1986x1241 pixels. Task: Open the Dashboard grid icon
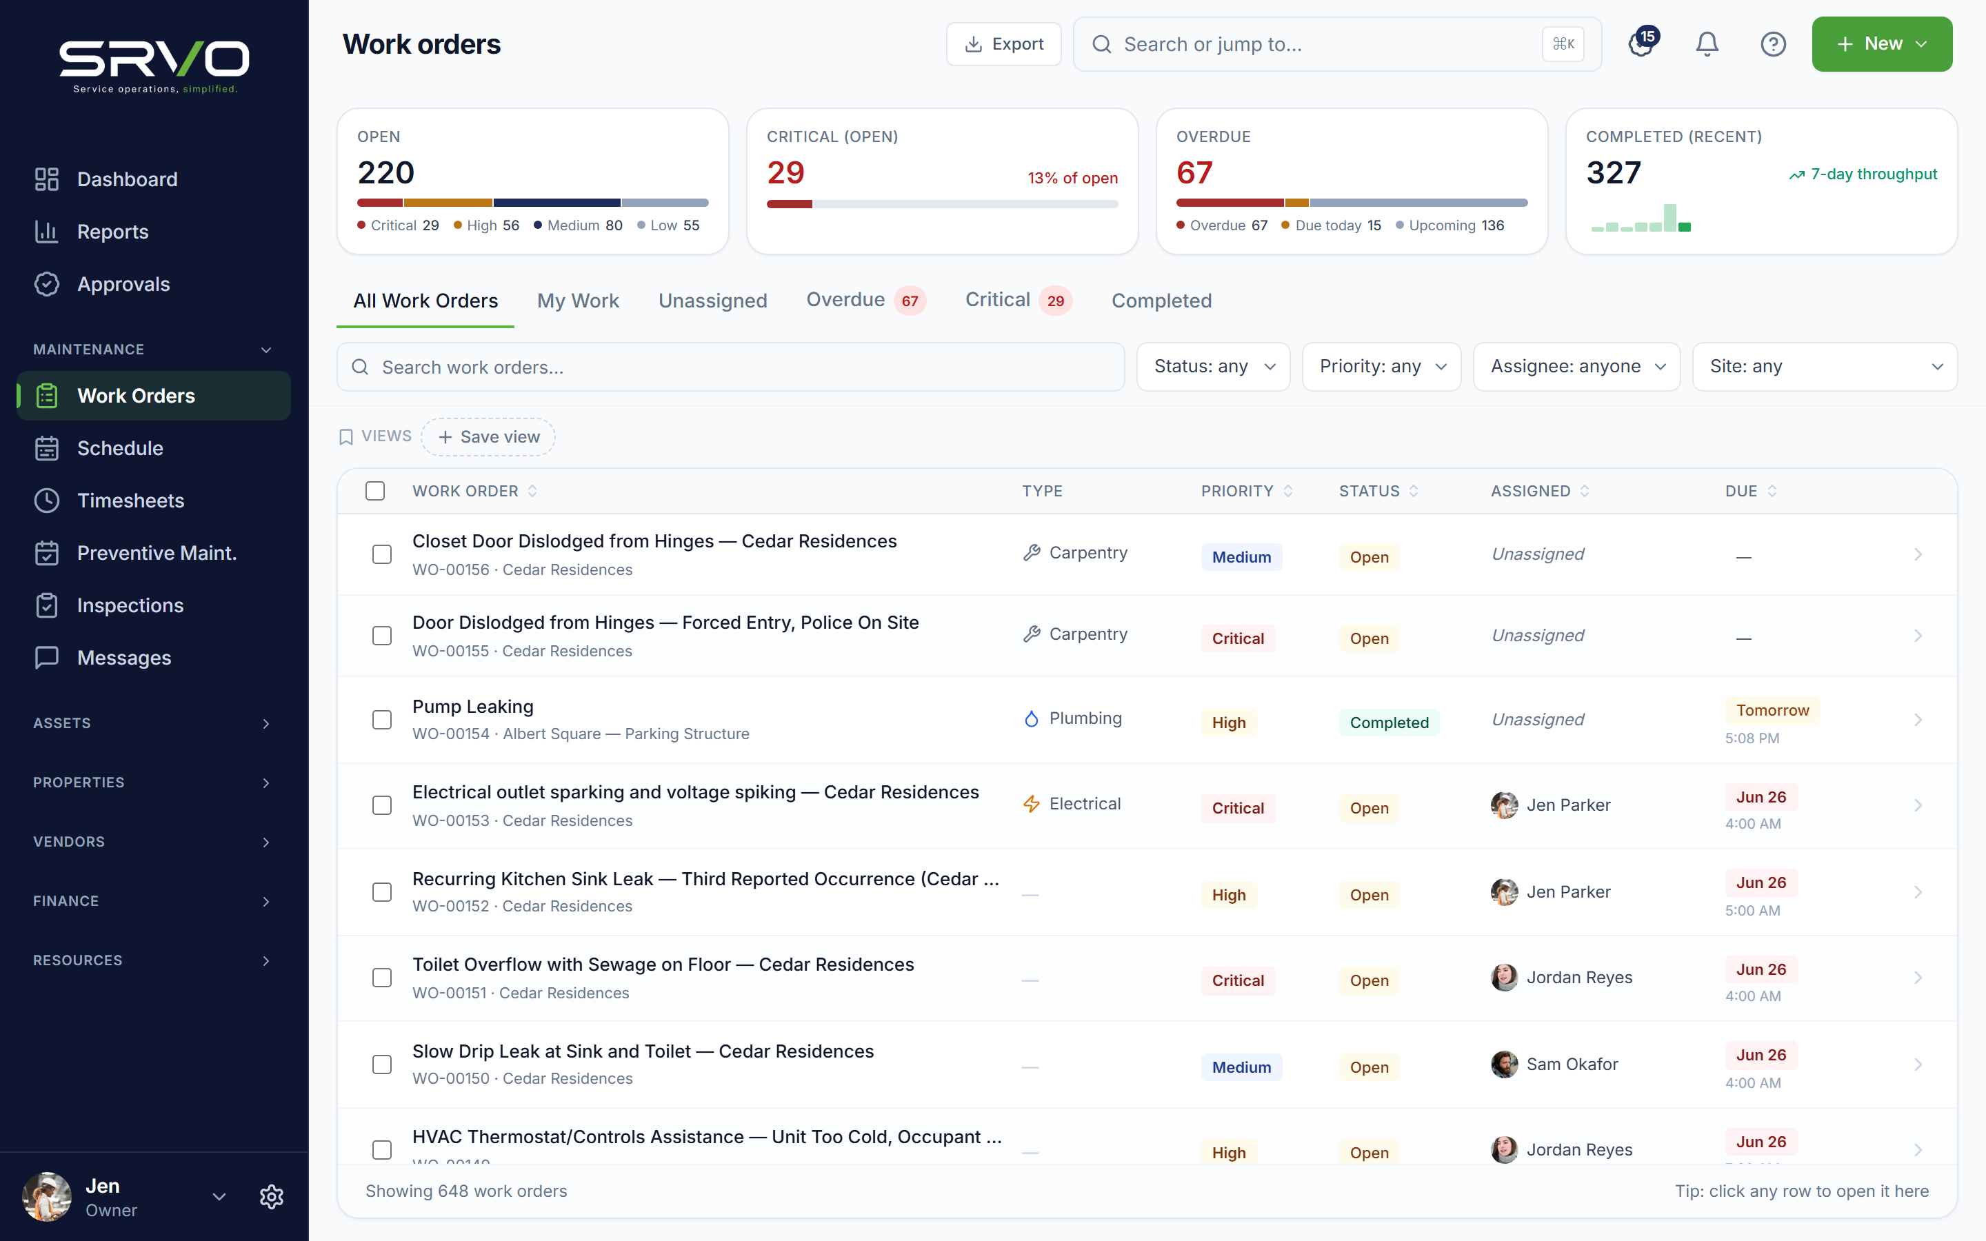click(x=47, y=179)
